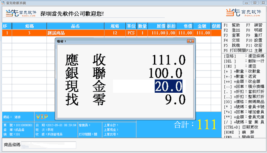
Task: Click the 折扣 column header
Action: 171,26
